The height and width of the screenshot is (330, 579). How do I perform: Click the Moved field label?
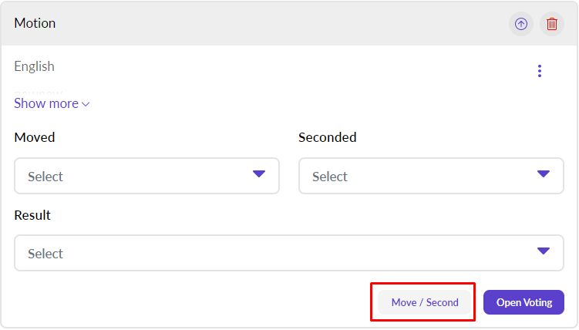(35, 137)
